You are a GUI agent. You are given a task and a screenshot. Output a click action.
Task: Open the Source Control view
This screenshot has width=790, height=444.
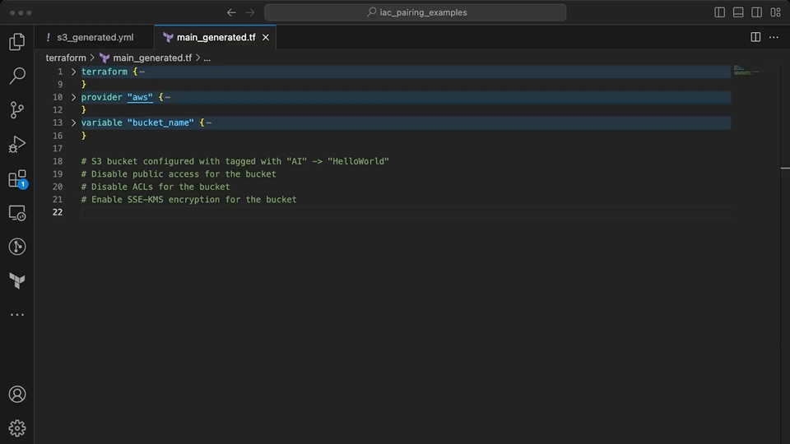(16, 110)
